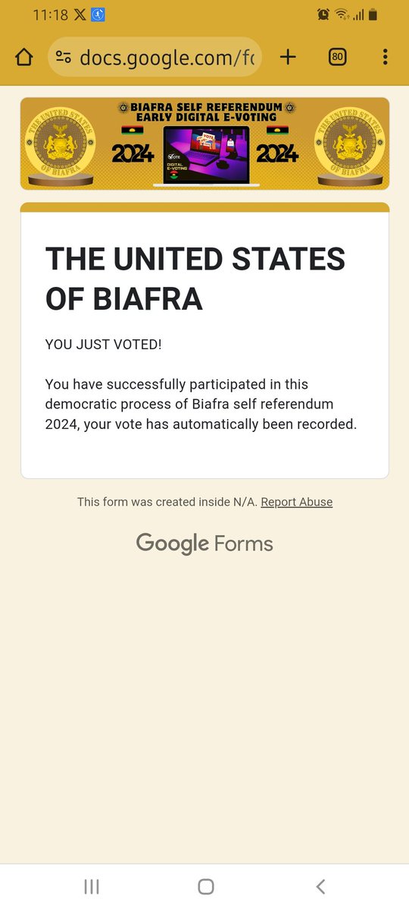Click the Google Forms logo
409x911 pixels.
pos(204,544)
